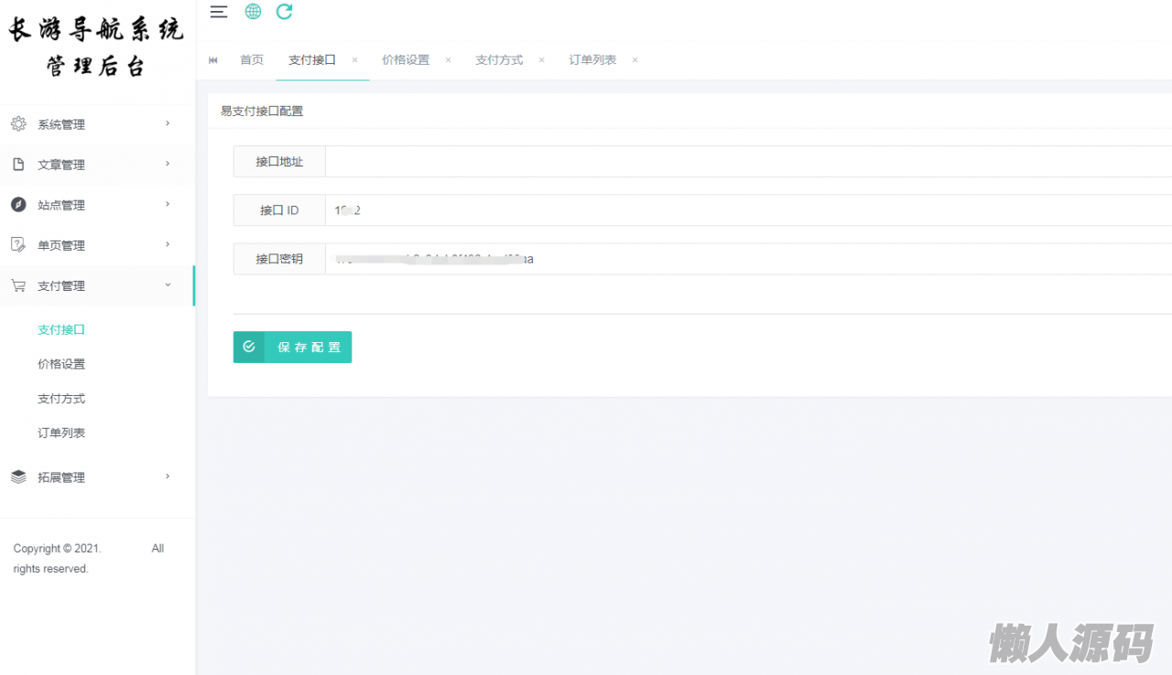Screen dimensions: 1172x675
Task: Switch to the 价格设置 tab
Action: (406, 60)
